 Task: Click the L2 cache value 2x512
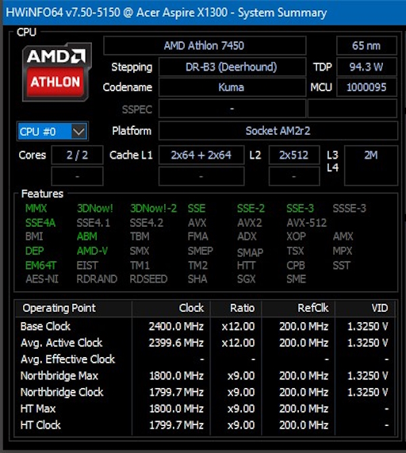point(294,155)
